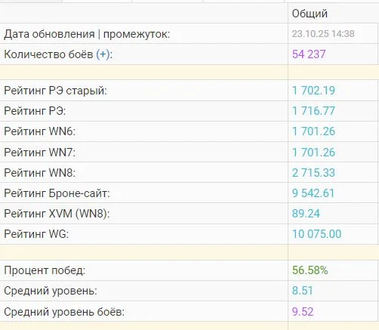Click the old РЭ rating value 1 702.19
This screenshot has width=379, height=330.
click(x=313, y=91)
